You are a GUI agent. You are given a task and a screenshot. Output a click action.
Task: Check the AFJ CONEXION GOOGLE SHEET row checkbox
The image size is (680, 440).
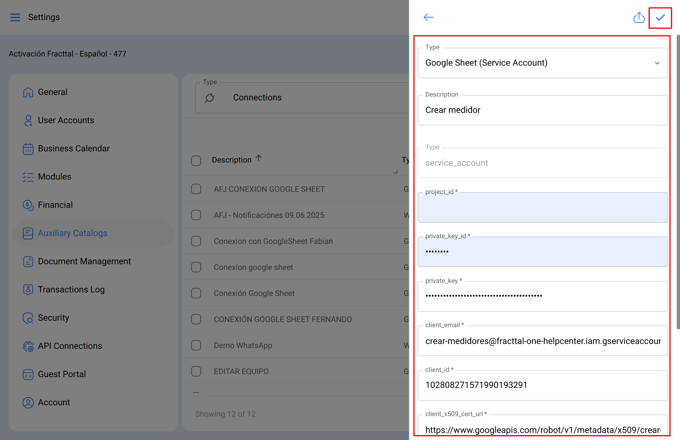196,189
